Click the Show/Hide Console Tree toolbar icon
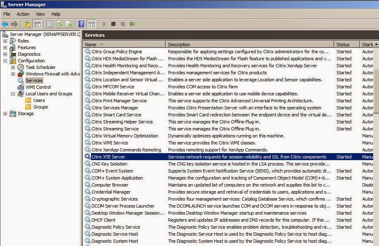The width and height of the screenshot is (379, 246). coord(37,24)
